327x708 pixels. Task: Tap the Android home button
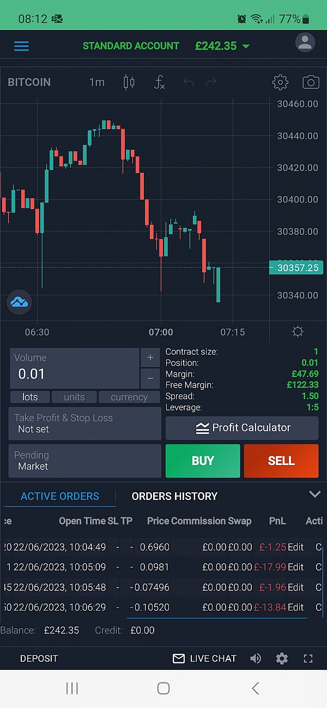163,688
